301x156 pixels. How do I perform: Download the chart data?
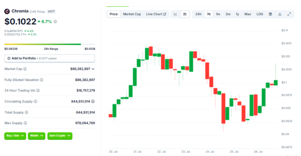(280, 14)
